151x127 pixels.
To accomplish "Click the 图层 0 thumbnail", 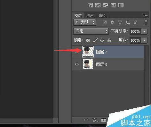I will [88, 64].
